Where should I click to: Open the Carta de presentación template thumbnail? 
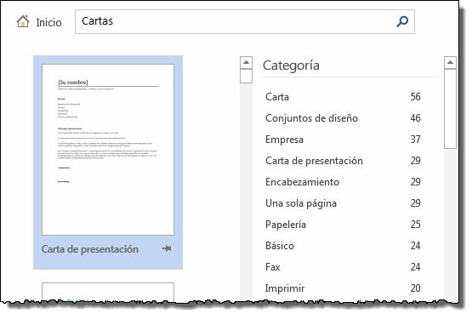point(108,150)
